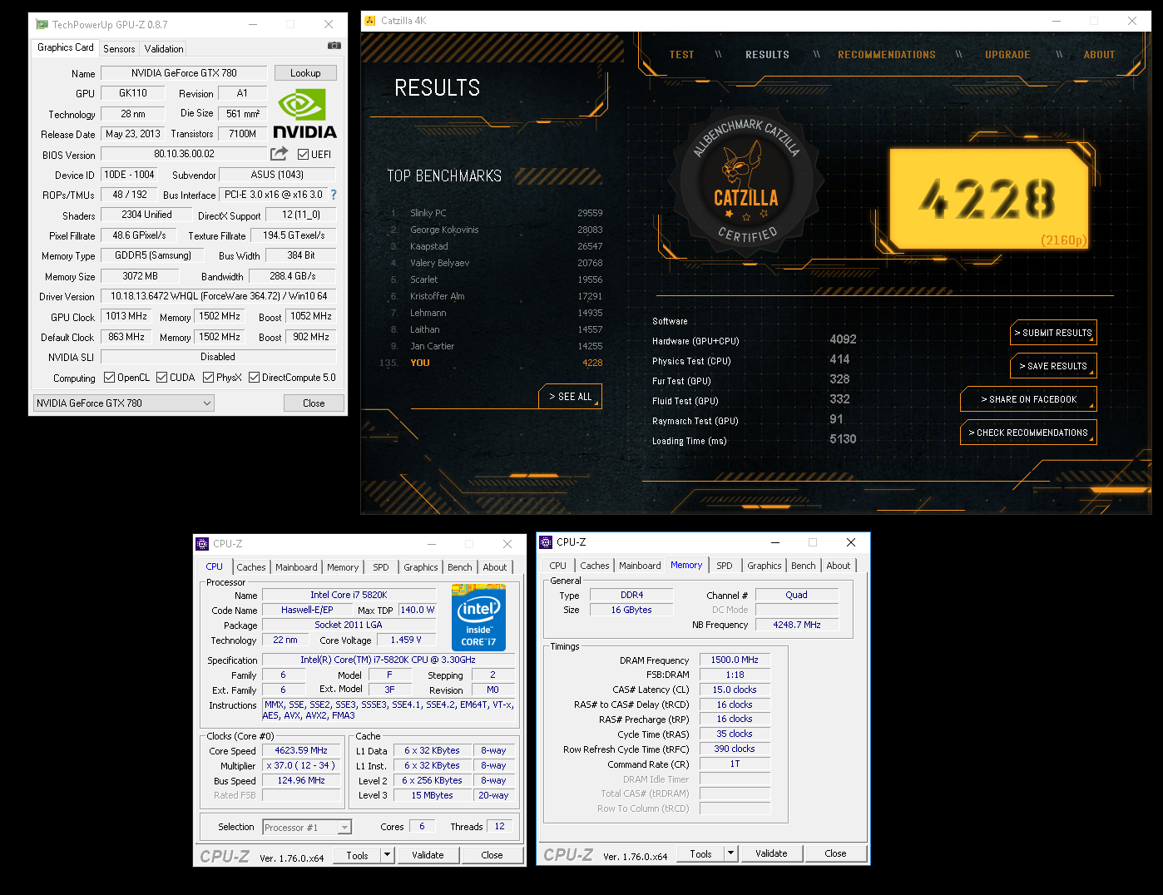Viewport: 1163px width, 895px height.
Task: Switch to GPU-Z Sensors tab
Action: click(x=119, y=49)
